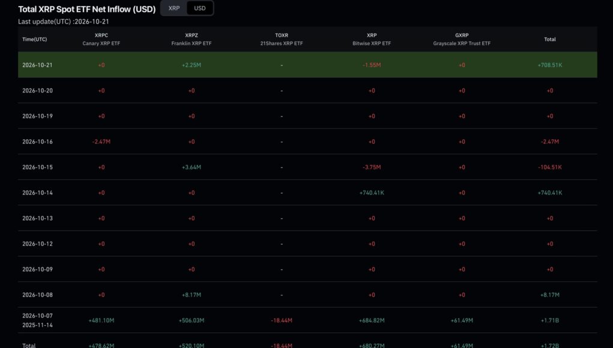
Task: Select the XRPC Canary XRP ETF header
Action: click(101, 39)
